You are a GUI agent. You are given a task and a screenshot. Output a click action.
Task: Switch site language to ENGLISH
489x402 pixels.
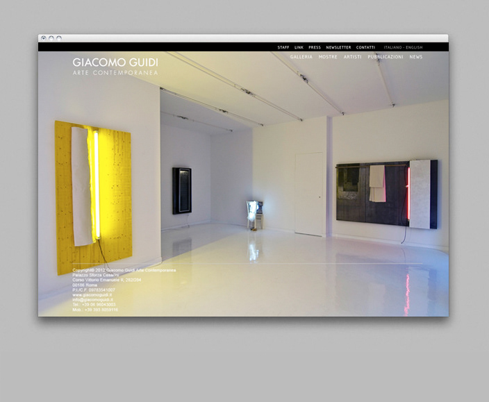[414, 47]
